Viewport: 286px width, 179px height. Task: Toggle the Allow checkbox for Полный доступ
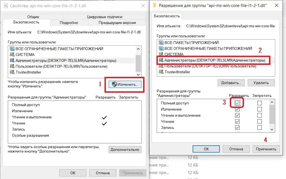237,103
